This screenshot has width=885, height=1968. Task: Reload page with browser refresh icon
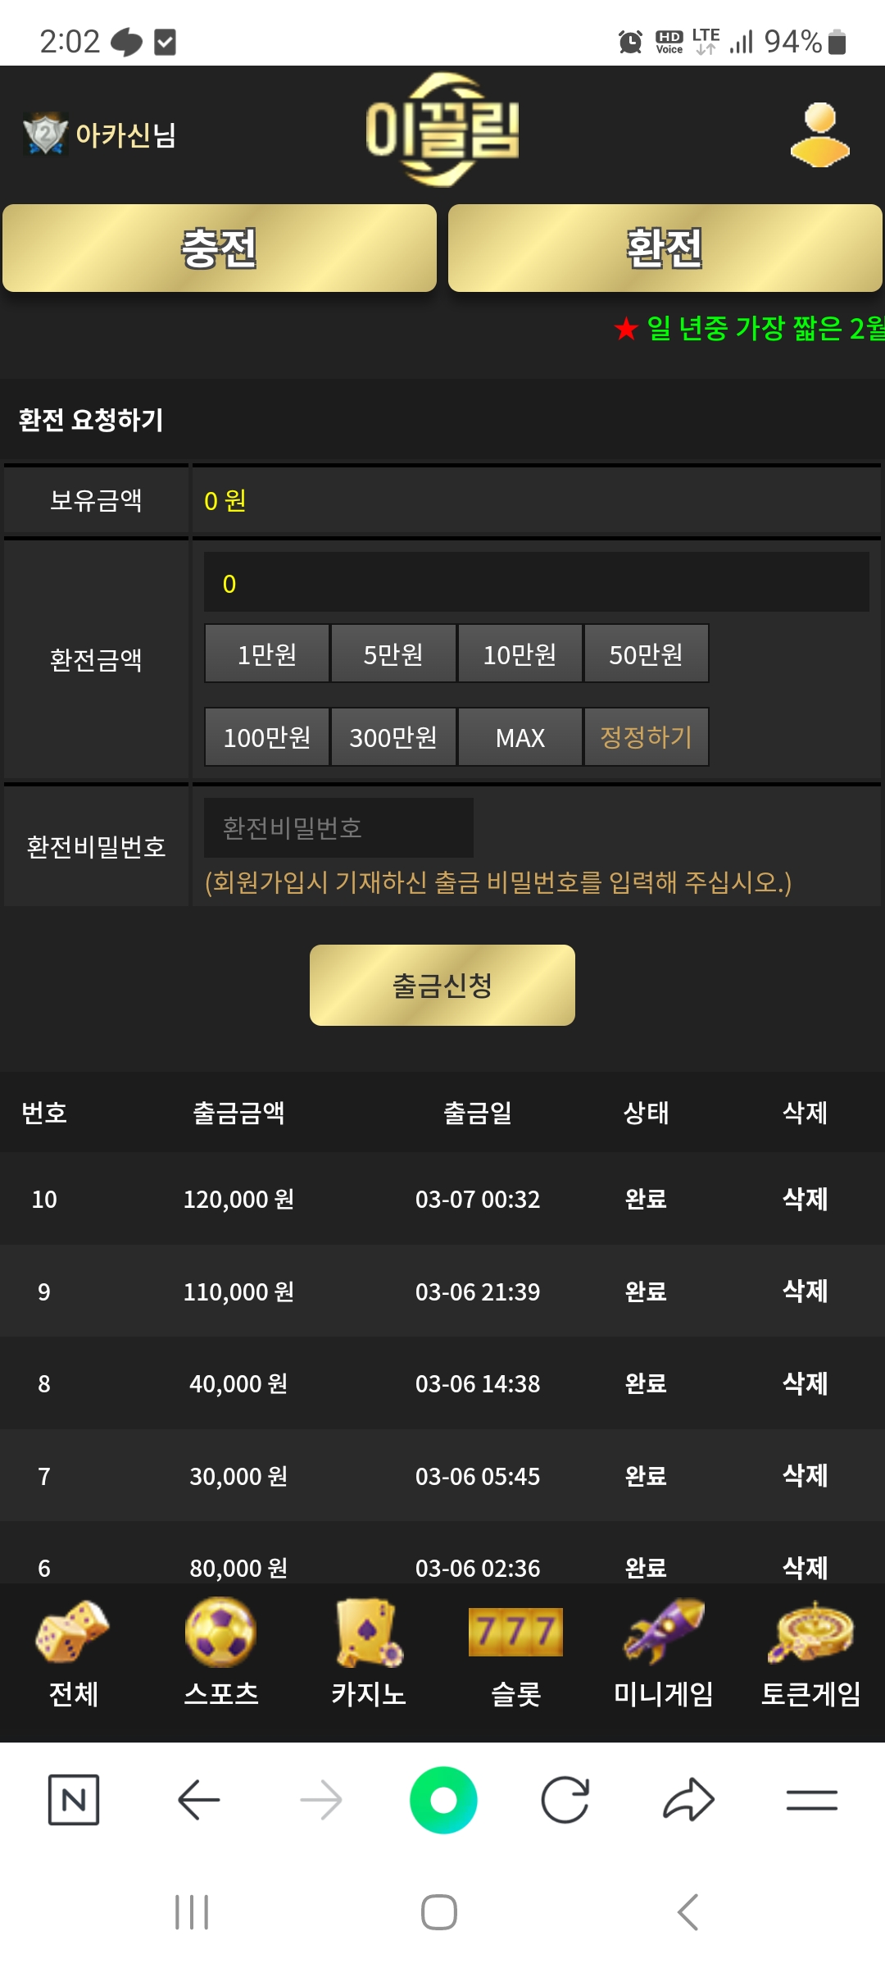[565, 1800]
